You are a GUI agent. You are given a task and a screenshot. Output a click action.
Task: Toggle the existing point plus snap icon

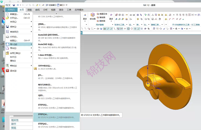pos(135,29)
